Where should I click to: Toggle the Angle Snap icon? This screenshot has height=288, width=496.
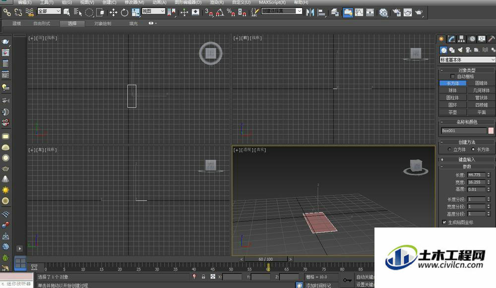[x=220, y=12]
